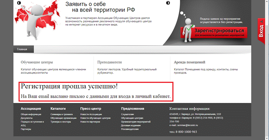This screenshot has width=269, height=140.
Task: Click the Контактная информация heading
Action: (190, 109)
